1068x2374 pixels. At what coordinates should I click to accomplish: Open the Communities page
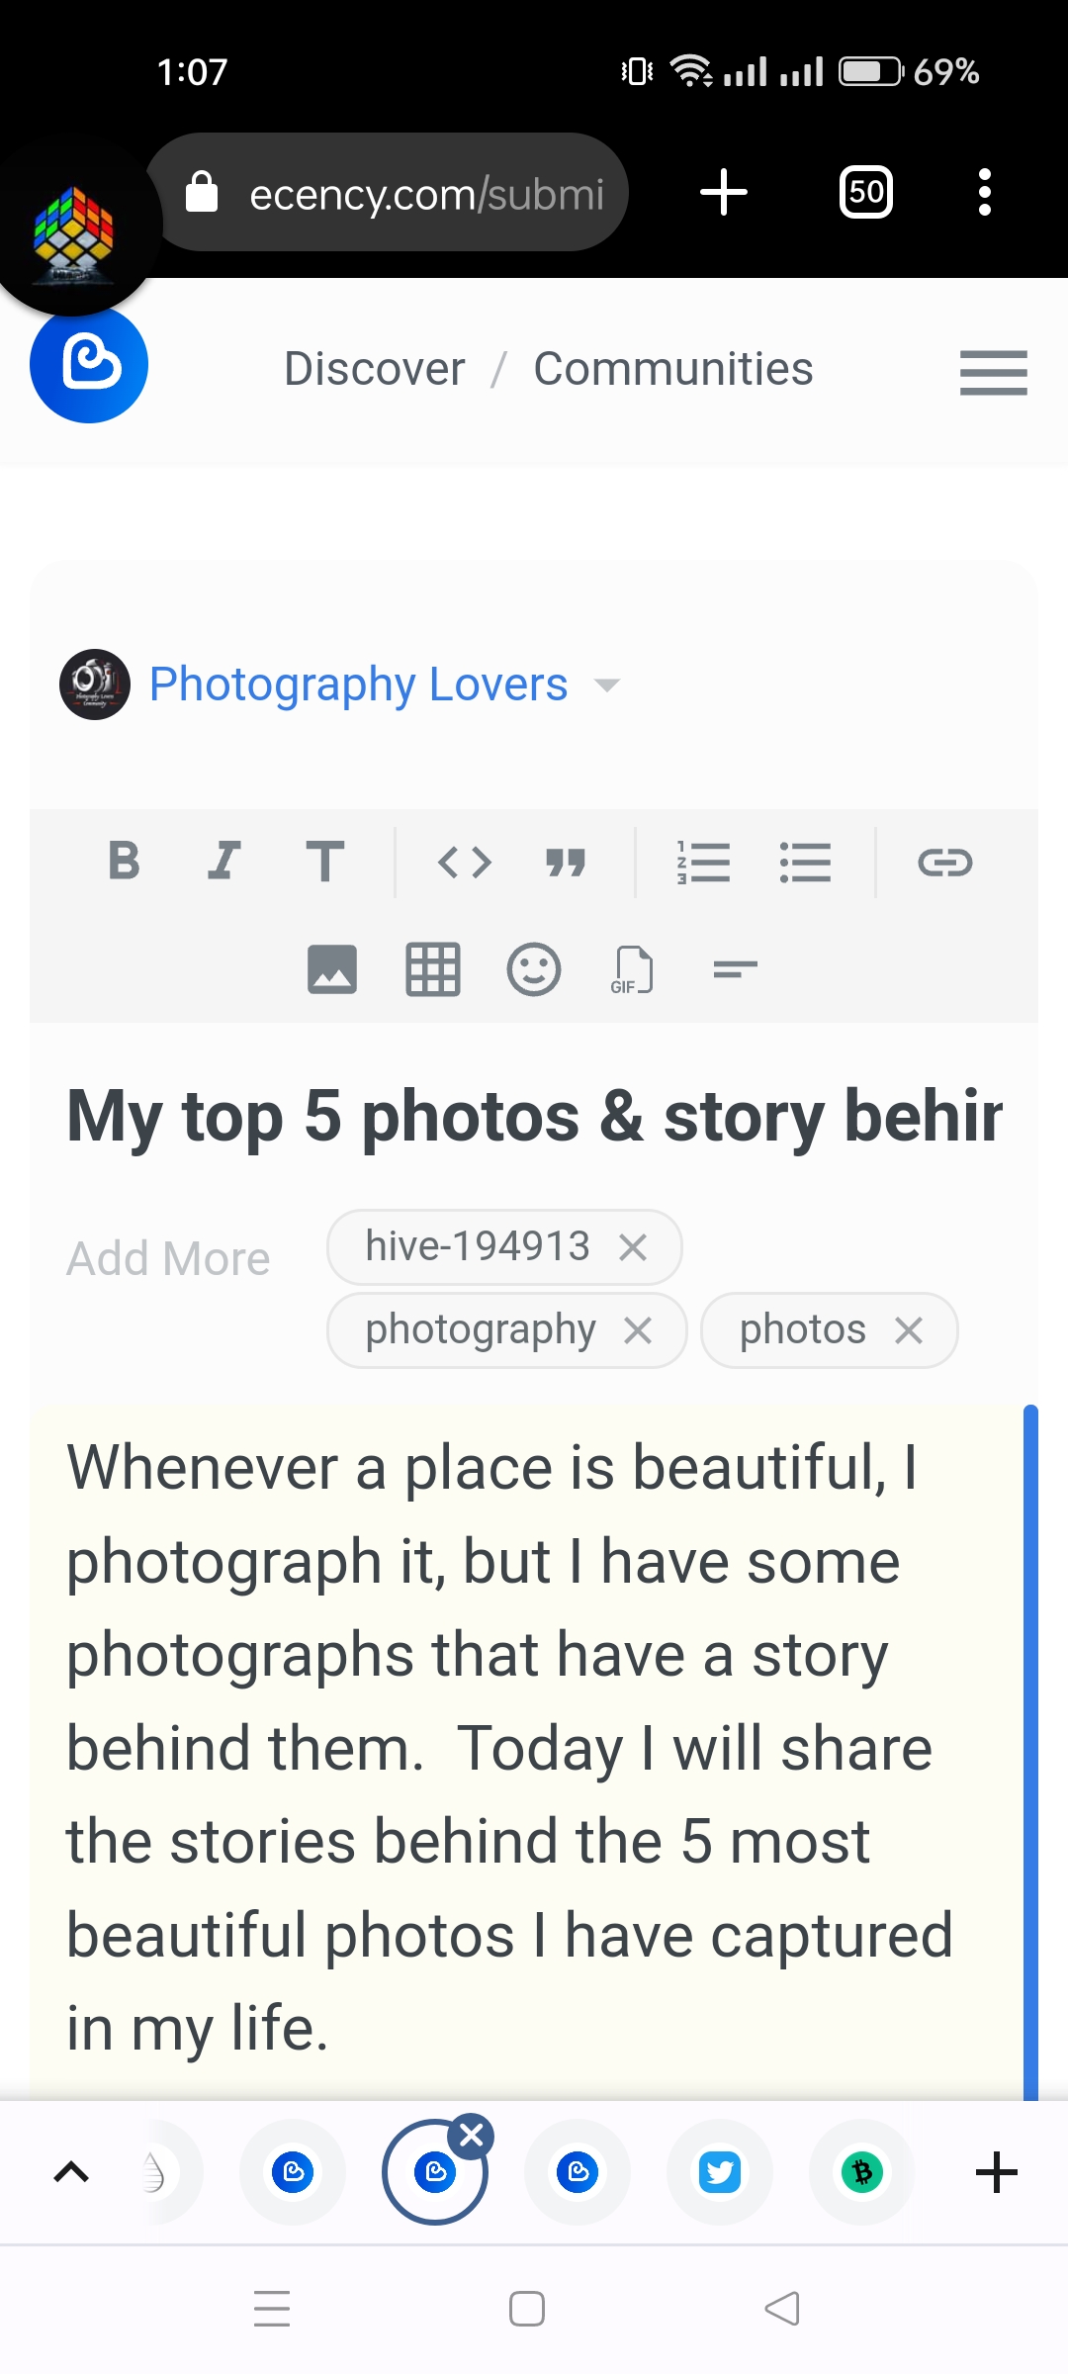click(673, 369)
